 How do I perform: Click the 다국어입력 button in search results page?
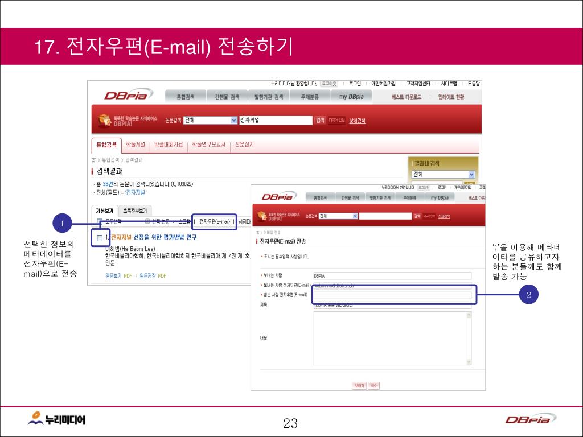click(336, 120)
